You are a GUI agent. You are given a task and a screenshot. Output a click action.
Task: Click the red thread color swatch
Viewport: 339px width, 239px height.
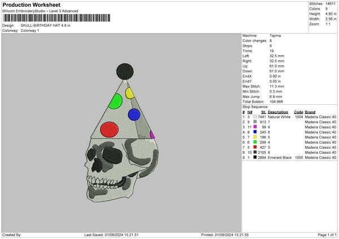point(257,148)
